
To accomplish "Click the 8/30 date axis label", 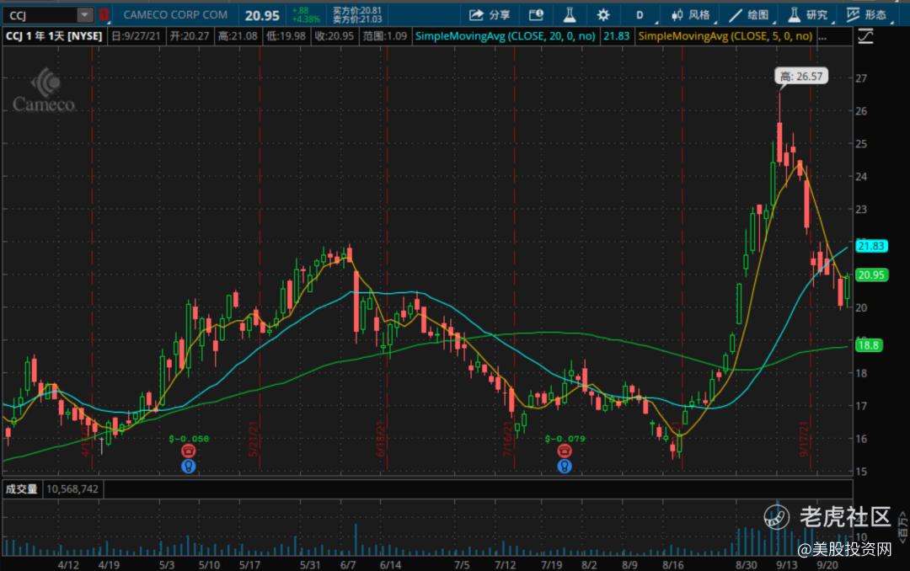I will tap(747, 564).
